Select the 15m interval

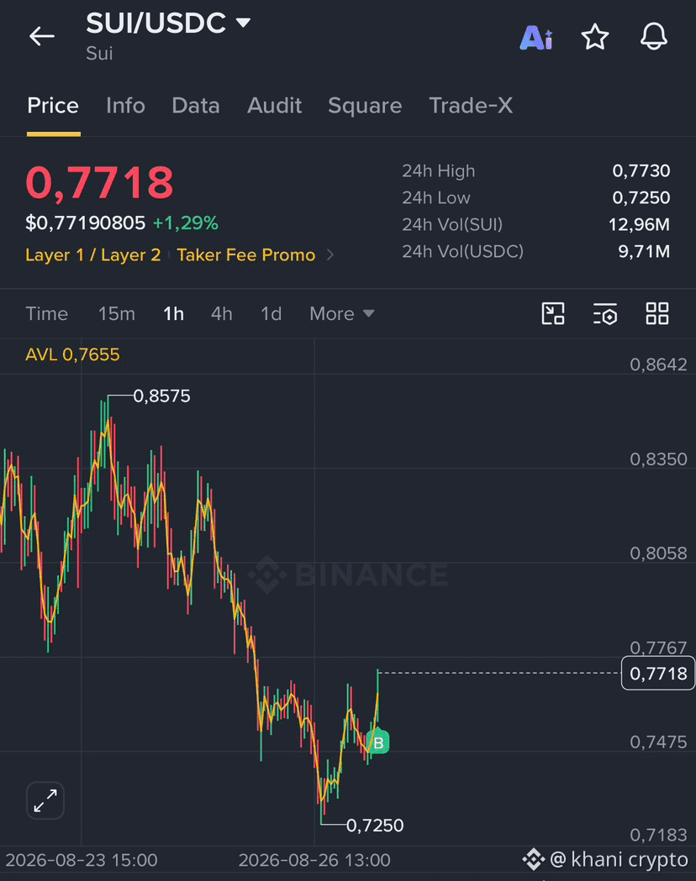point(116,313)
